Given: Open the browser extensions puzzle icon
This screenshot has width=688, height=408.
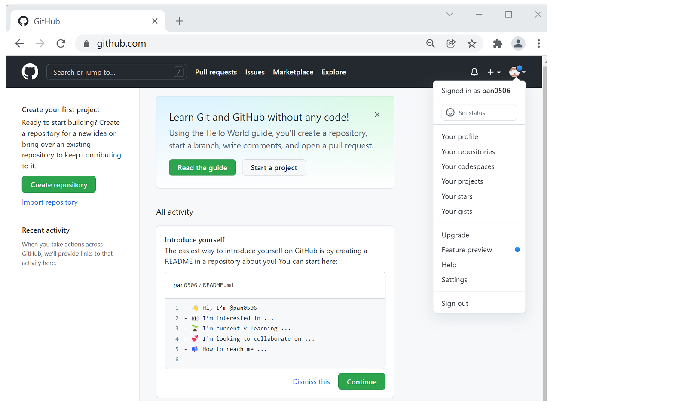Looking at the screenshot, I should click(498, 43).
